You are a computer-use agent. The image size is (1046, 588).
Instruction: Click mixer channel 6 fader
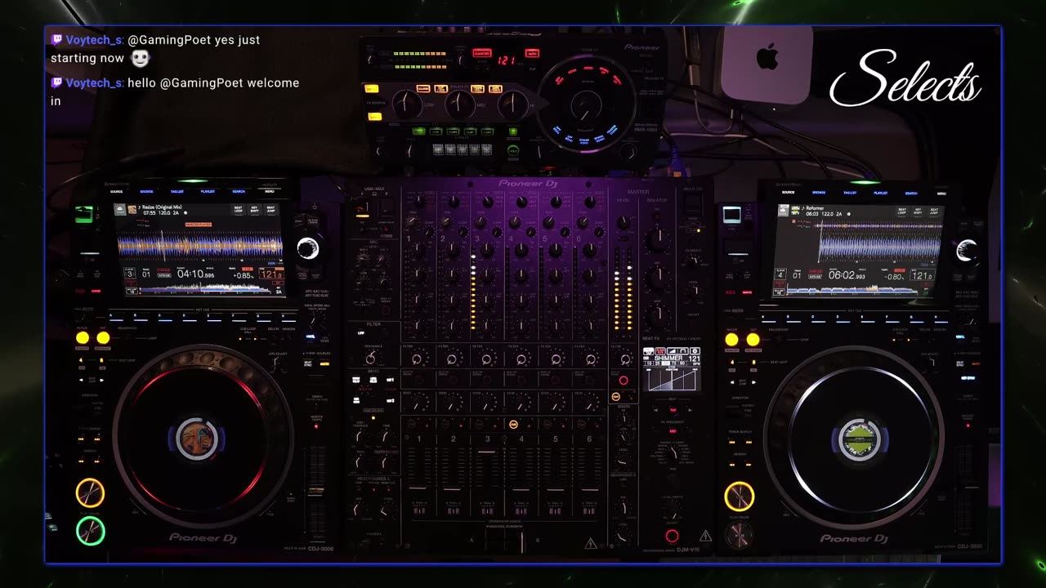(x=589, y=490)
